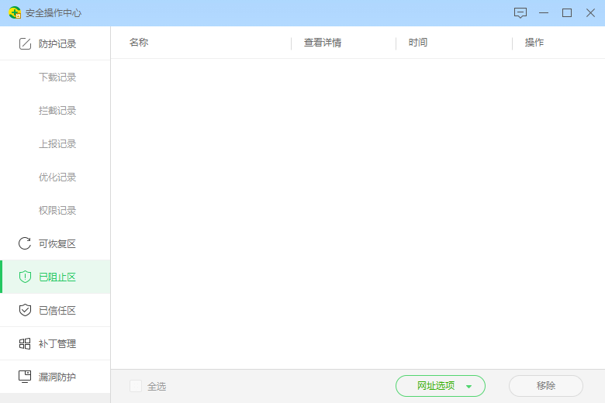Open 补丁管理 tab

pyautogui.click(x=55, y=343)
